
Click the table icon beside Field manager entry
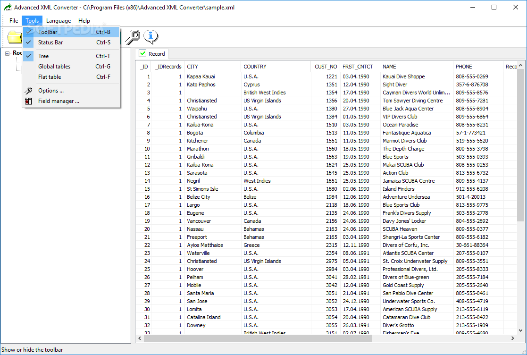point(29,101)
